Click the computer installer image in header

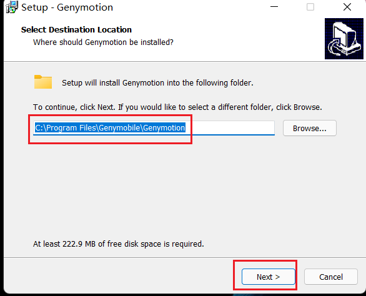(344, 39)
